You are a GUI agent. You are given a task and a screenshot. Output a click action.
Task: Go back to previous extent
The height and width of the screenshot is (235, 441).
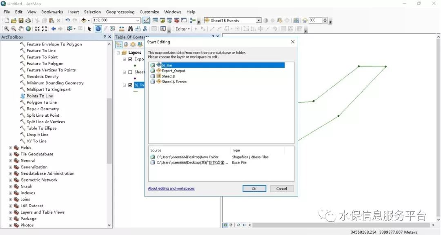[53, 29]
